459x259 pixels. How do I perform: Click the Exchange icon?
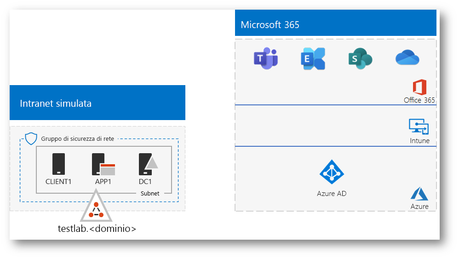pos(313,58)
